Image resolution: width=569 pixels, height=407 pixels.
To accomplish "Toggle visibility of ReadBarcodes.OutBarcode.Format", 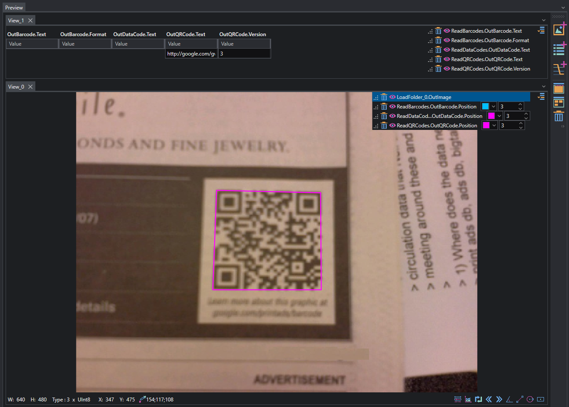I will (x=447, y=40).
